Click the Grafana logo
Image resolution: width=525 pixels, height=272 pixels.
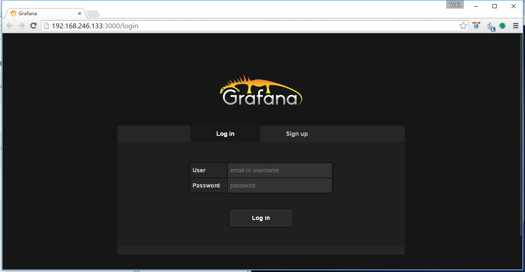coord(261,90)
